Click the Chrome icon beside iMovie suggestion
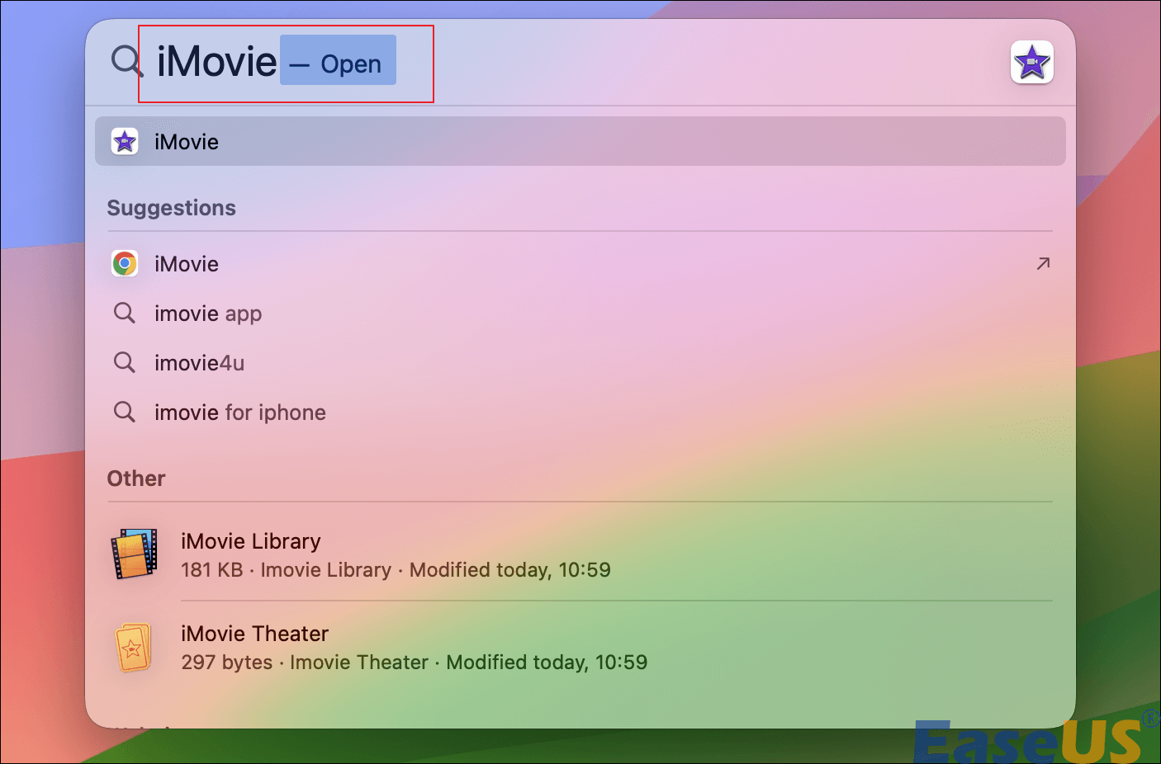 125,264
